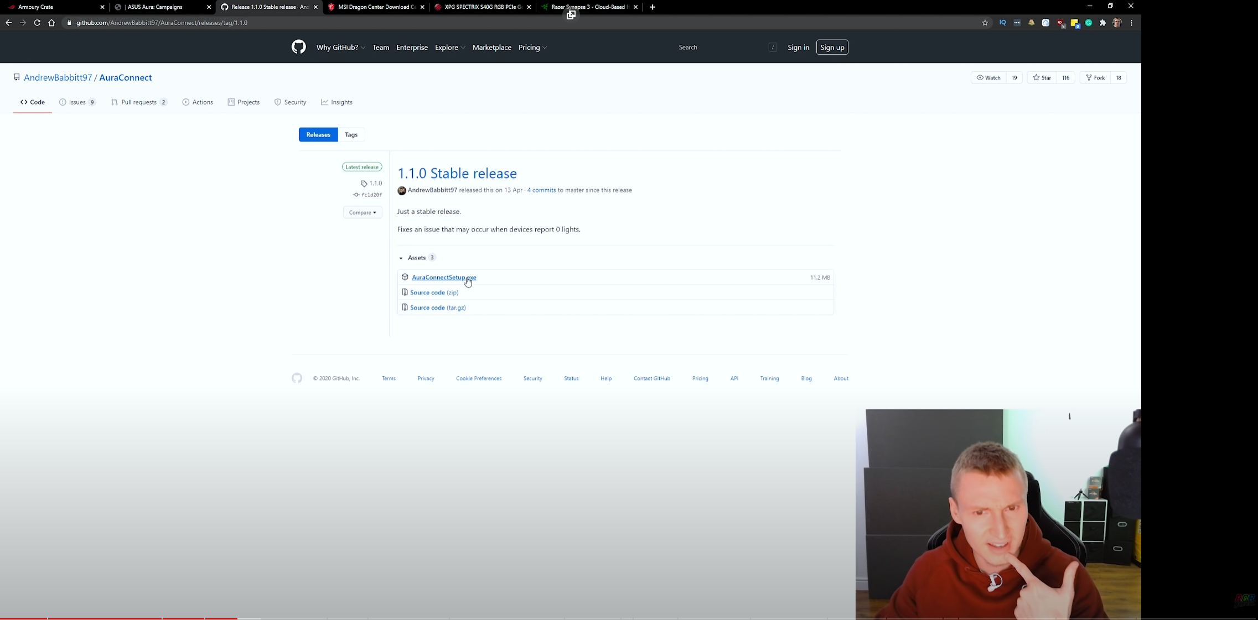Open browser home page icon
Screen dimensions: 1258x620
[x=51, y=23]
